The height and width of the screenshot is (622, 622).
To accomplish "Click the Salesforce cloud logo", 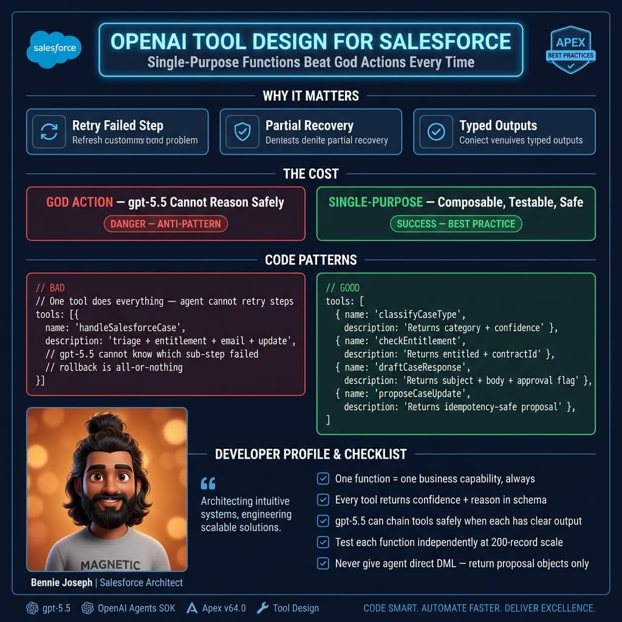I will [54, 49].
